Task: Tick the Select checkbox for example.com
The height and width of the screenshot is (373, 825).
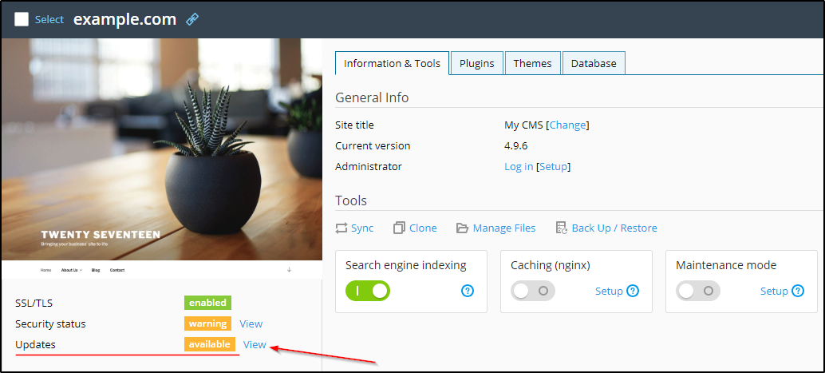Action: (x=22, y=19)
